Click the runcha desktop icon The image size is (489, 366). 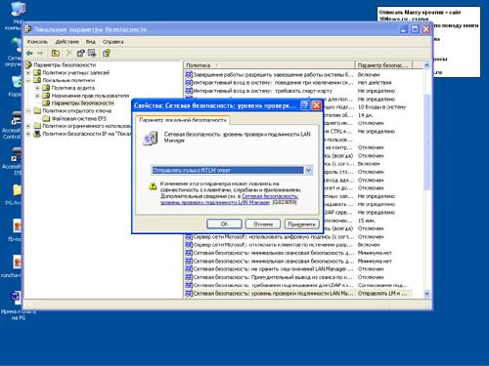(17, 263)
